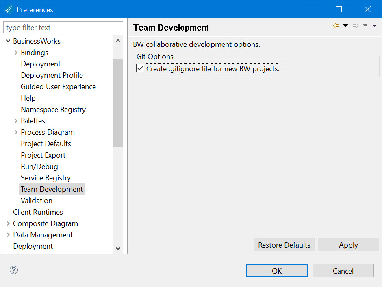Click the Apply button

click(348, 245)
